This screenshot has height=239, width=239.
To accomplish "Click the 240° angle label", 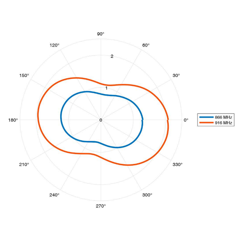I will (54, 195).
